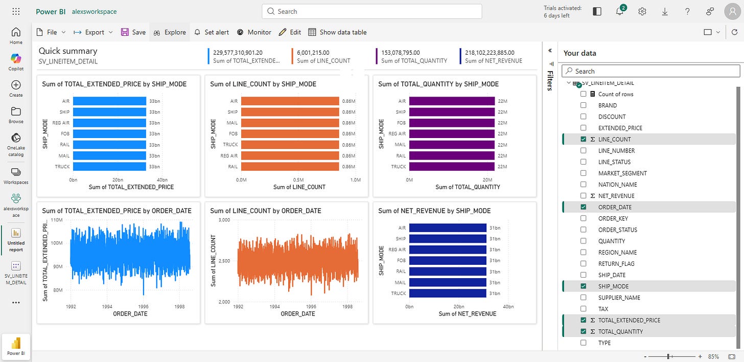Open Workspaces in sidebar
Viewport: 744px width, 362px height.
point(16,175)
